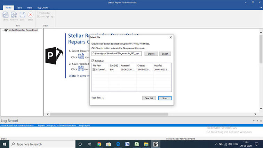Select the highlighted log report line
The image size is (263, 148).
131,125
